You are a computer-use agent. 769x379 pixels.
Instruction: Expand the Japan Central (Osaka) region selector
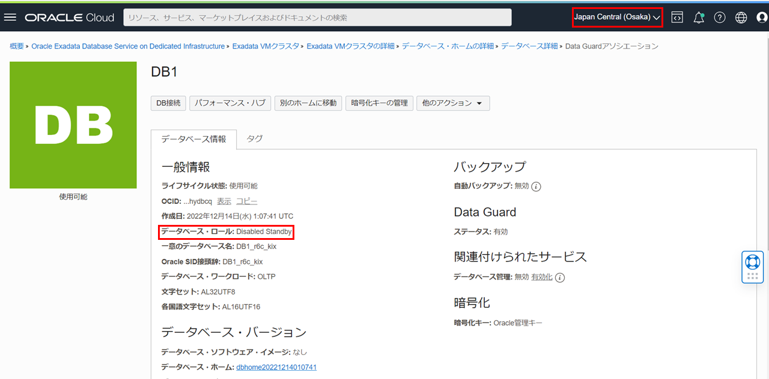pyautogui.click(x=617, y=17)
